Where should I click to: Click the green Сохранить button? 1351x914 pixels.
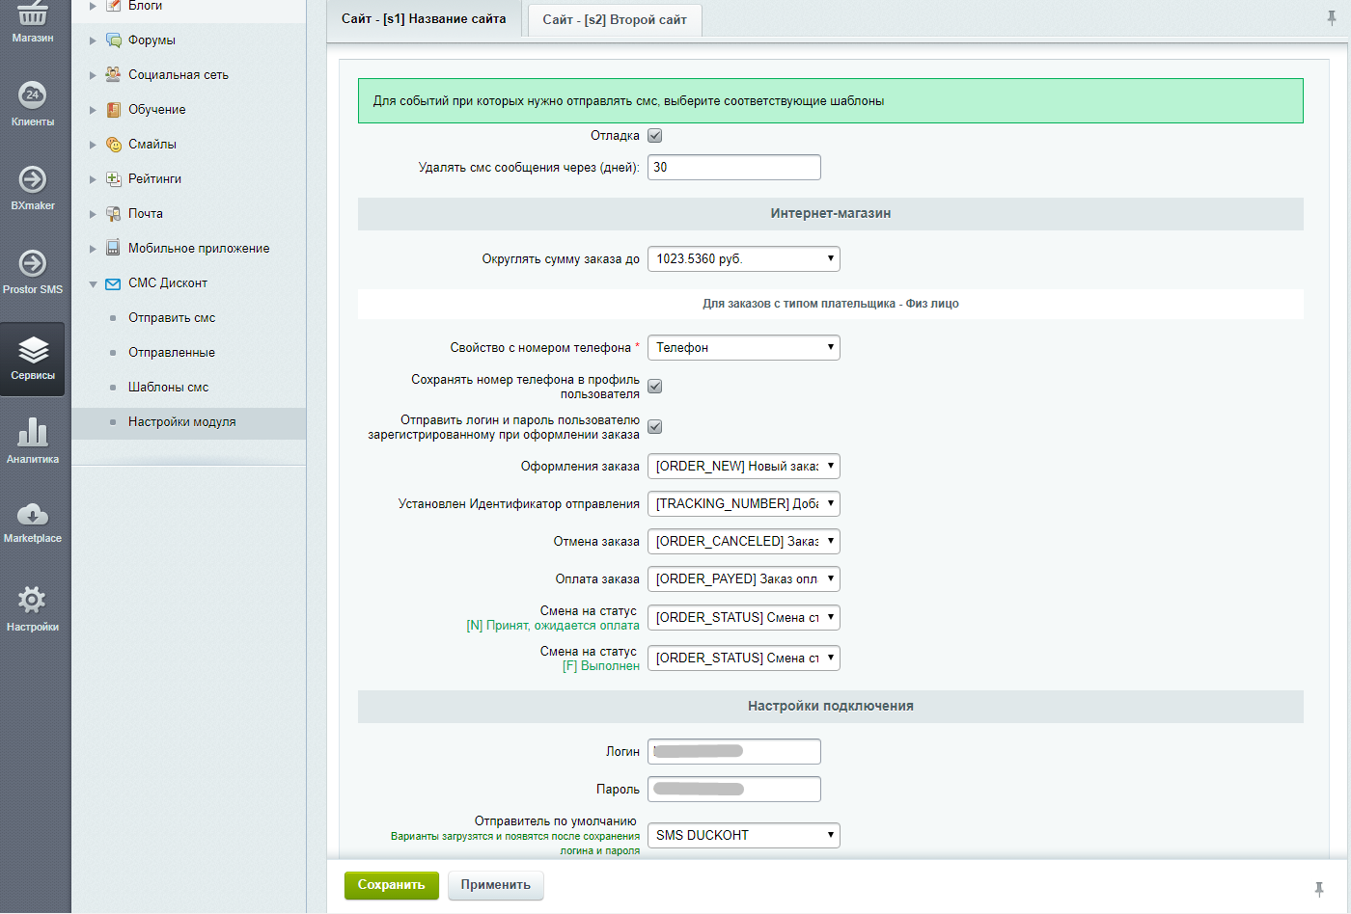391,885
